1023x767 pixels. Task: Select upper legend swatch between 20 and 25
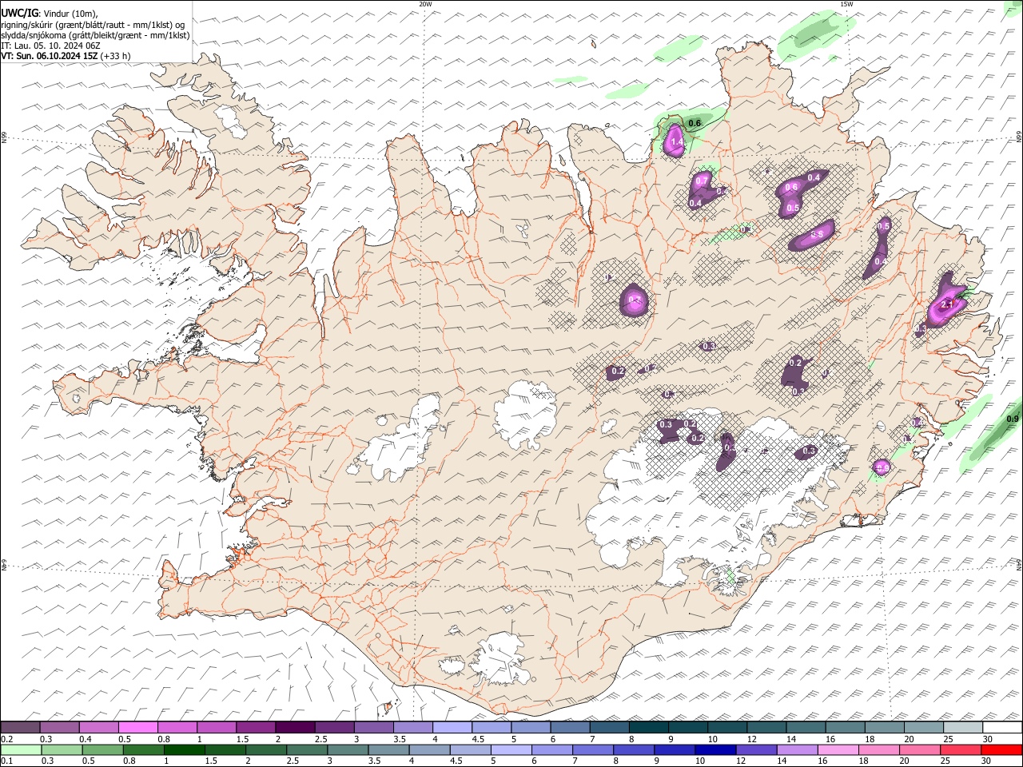[x=923, y=727]
